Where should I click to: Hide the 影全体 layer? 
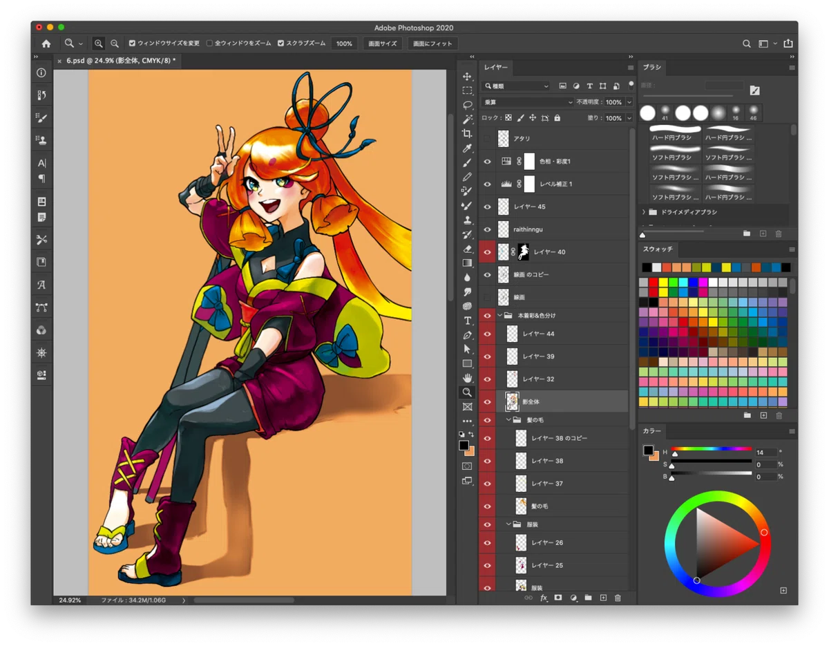(487, 401)
